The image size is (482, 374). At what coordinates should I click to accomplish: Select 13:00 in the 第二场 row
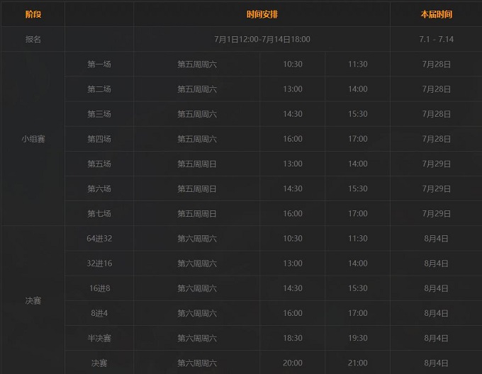(293, 89)
